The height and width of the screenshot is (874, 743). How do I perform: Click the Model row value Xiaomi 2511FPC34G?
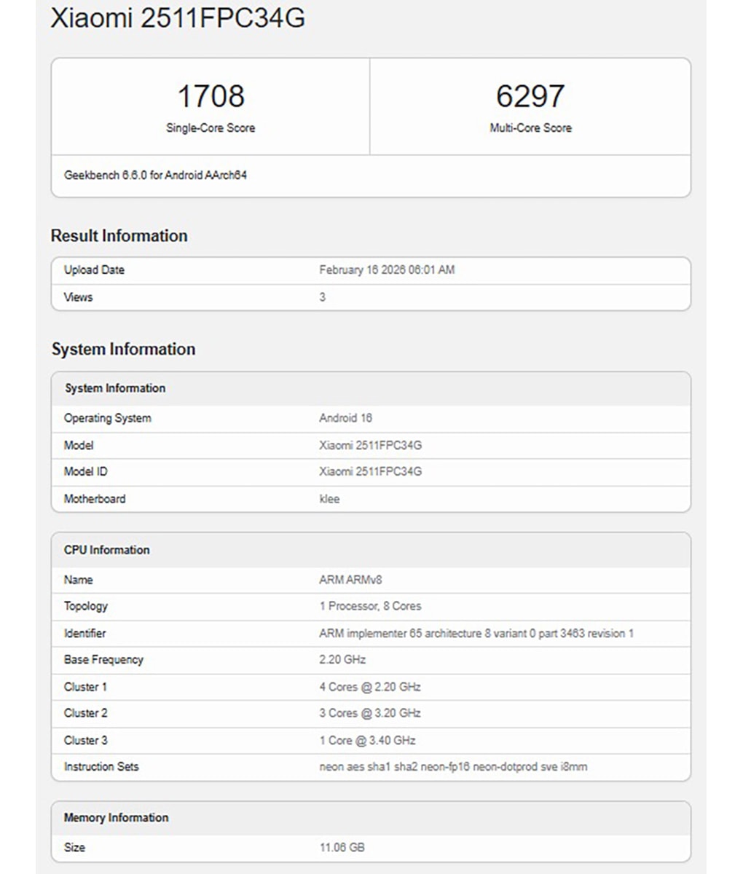pyautogui.click(x=370, y=445)
